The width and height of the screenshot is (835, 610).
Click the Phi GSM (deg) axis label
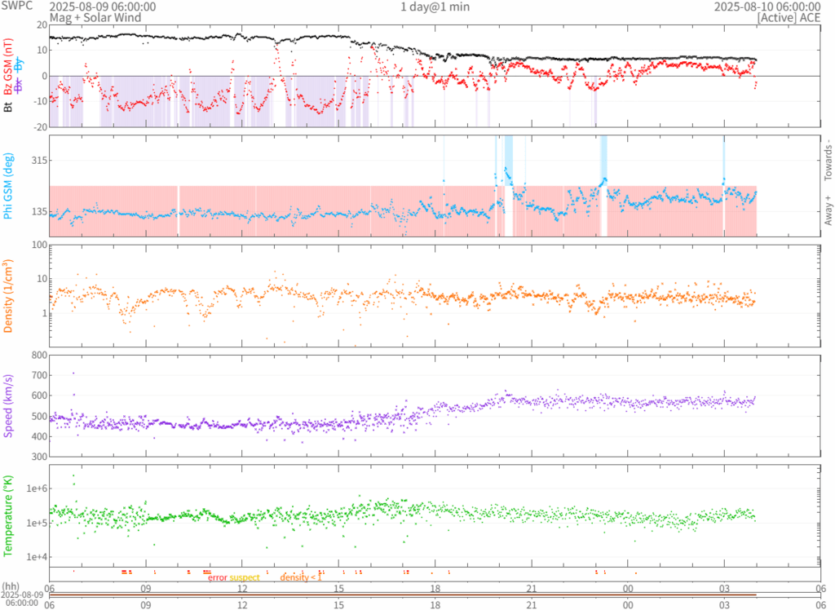point(10,186)
